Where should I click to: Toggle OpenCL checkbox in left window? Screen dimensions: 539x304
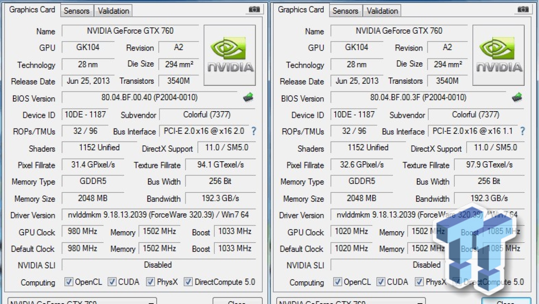[69, 282]
